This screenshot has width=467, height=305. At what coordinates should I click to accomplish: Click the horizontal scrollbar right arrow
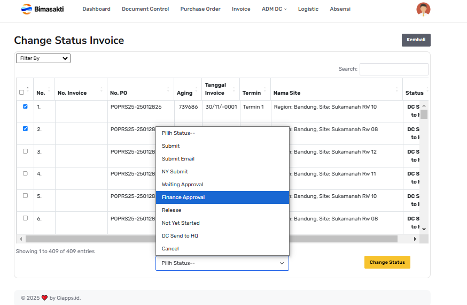(415, 239)
